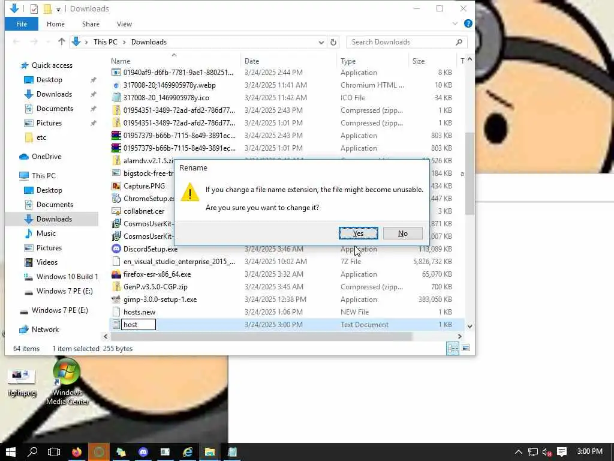Image resolution: width=614 pixels, height=461 pixels.
Task: Select the GenP.v3.5.0-CGP.zip icon
Action: click(116, 286)
